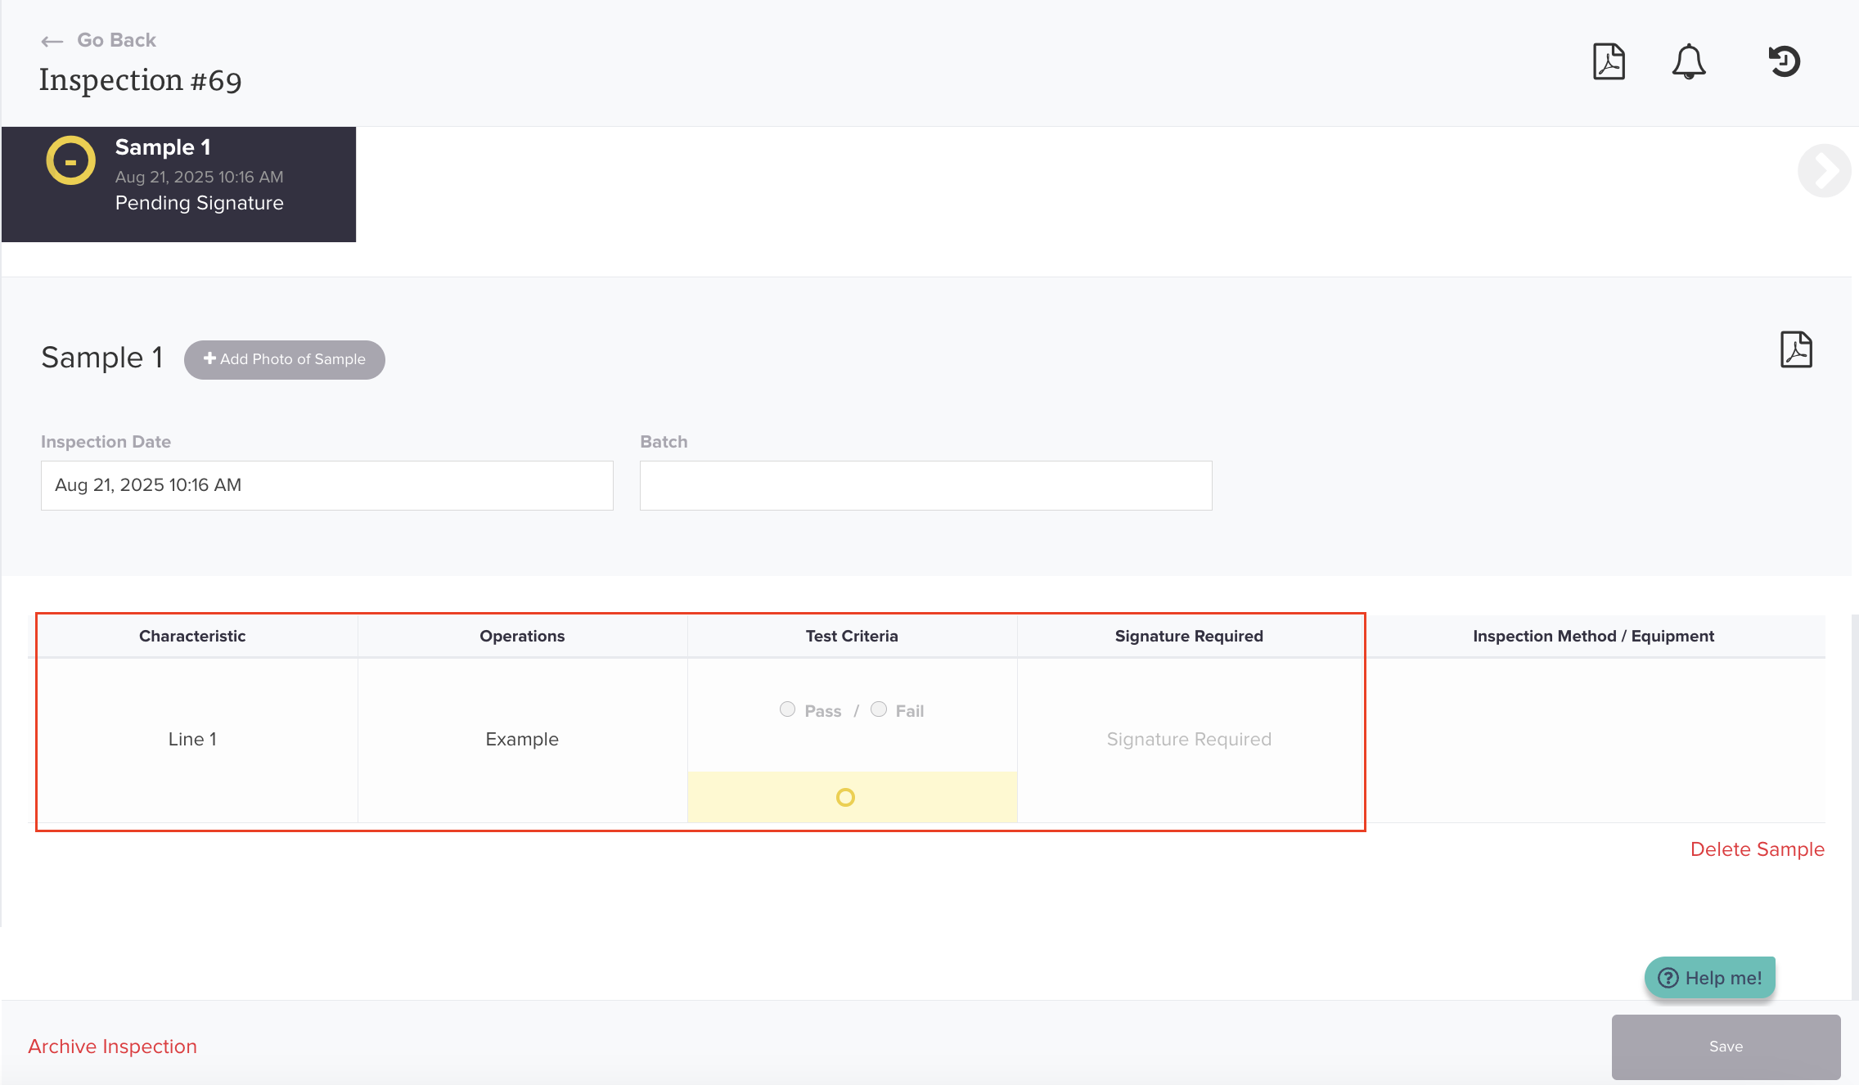Click the yellow pending status circle
The width and height of the screenshot is (1859, 1085).
(x=71, y=160)
